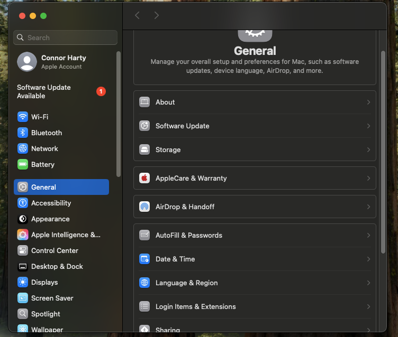398x337 pixels.
Task: Click the Appearance icon
Action: click(23, 219)
